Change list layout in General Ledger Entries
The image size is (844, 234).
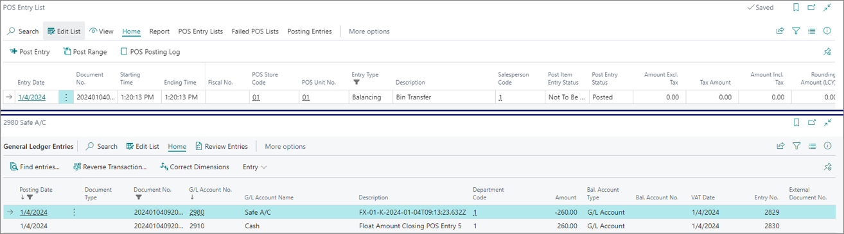click(812, 146)
